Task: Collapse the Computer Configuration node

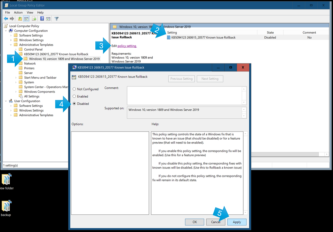Action: (x=6, y=31)
